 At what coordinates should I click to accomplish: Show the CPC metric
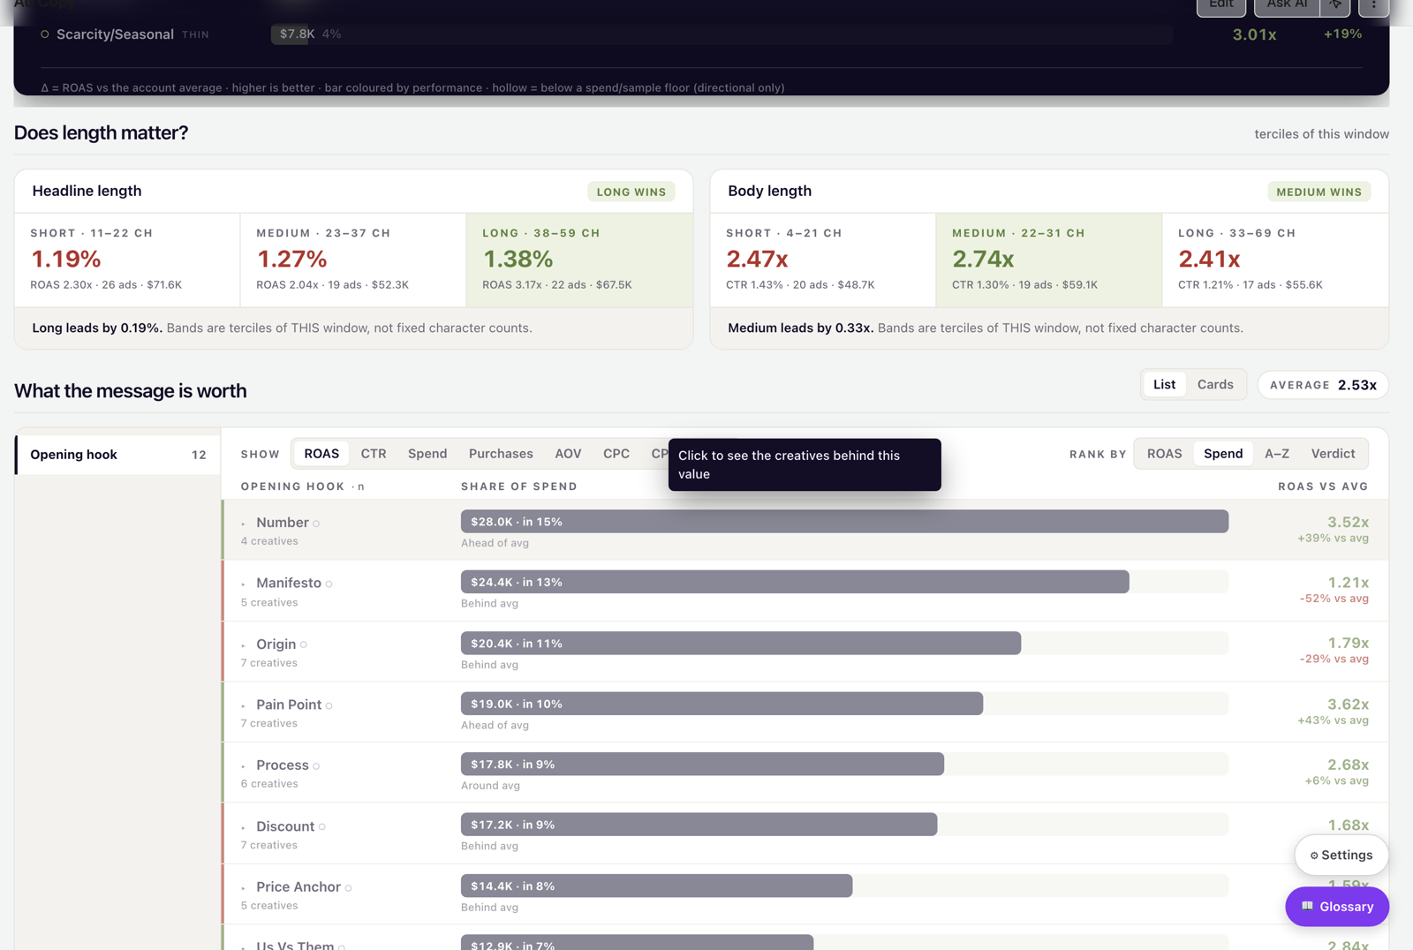616,454
